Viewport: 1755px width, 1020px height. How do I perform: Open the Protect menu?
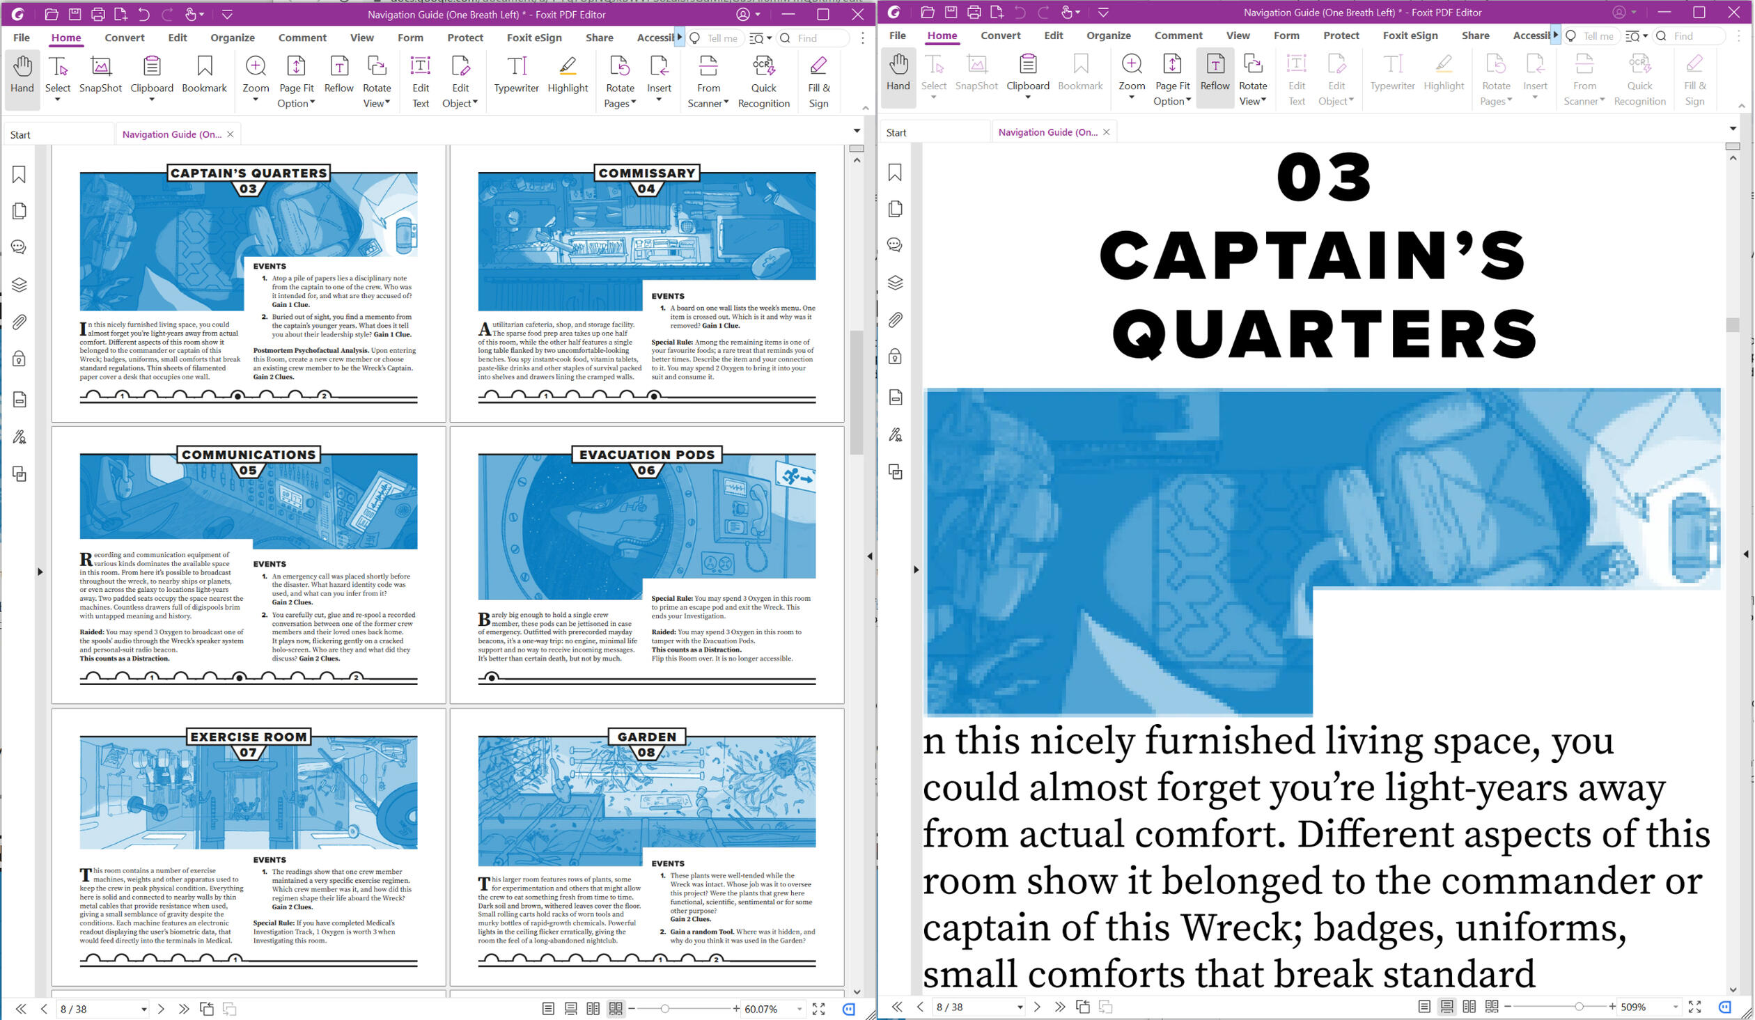click(x=465, y=38)
